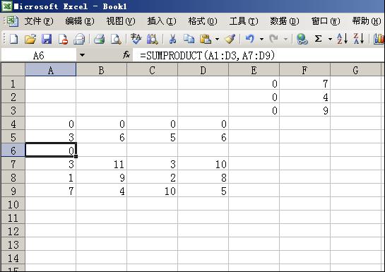This screenshot has width=385, height=272.
Task: Undo the last action with the Undo arrow
Action: [x=249, y=39]
